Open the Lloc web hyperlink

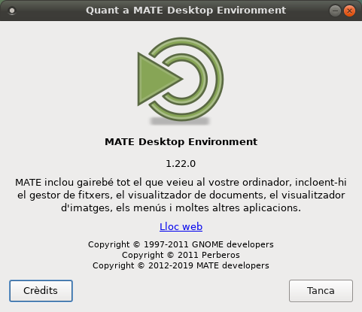(x=181, y=226)
